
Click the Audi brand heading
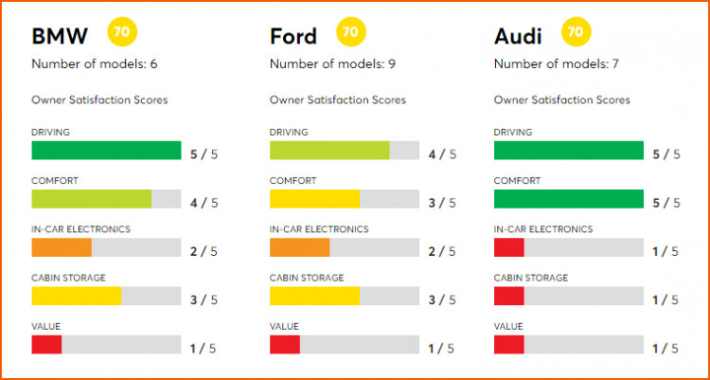[520, 36]
